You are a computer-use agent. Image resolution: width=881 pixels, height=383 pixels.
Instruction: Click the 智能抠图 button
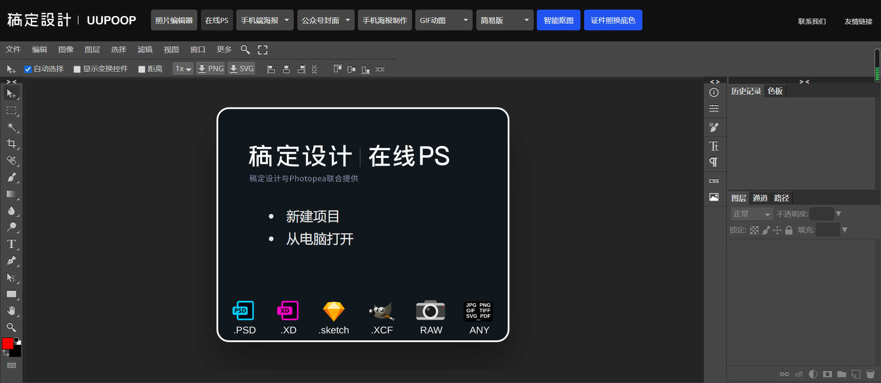[x=558, y=20]
